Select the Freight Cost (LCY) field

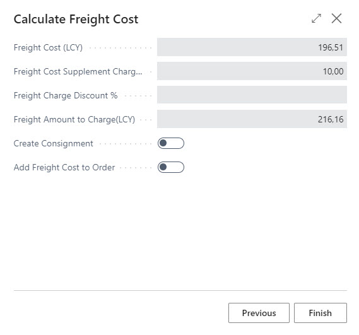(252, 47)
